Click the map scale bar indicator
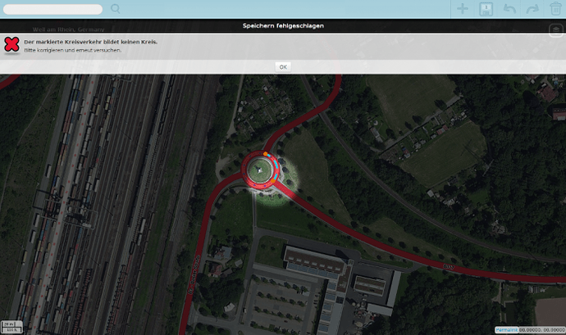This screenshot has height=335, width=566. coord(11,326)
